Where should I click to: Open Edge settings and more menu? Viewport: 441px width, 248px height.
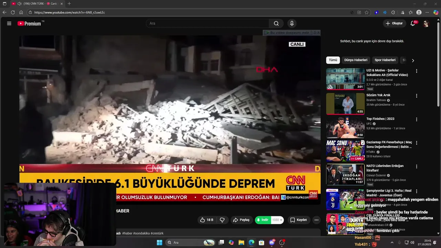click(x=427, y=12)
